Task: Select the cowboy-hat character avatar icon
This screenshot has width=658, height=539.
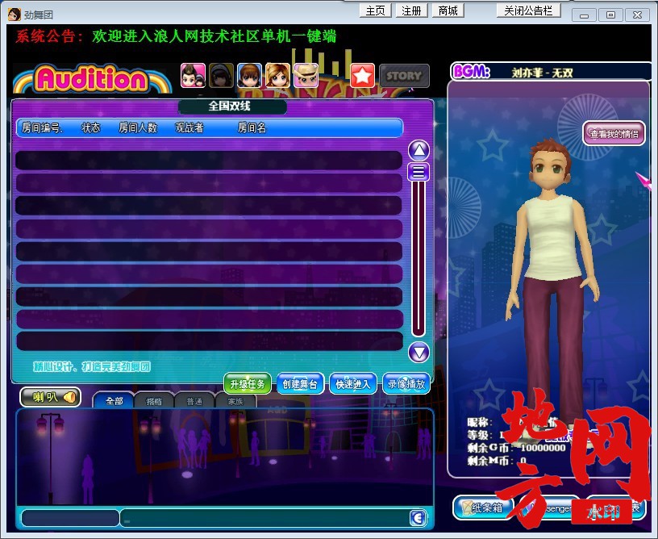Action: click(x=306, y=76)
